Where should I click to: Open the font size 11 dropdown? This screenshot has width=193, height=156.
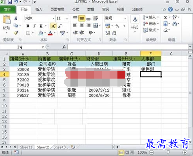[67, 18]
